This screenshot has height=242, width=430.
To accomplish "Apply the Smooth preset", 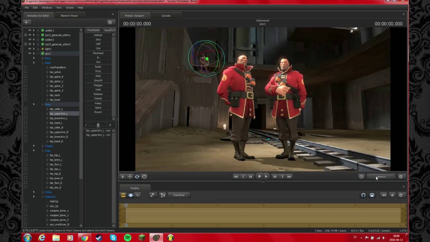I will point(98,80).
